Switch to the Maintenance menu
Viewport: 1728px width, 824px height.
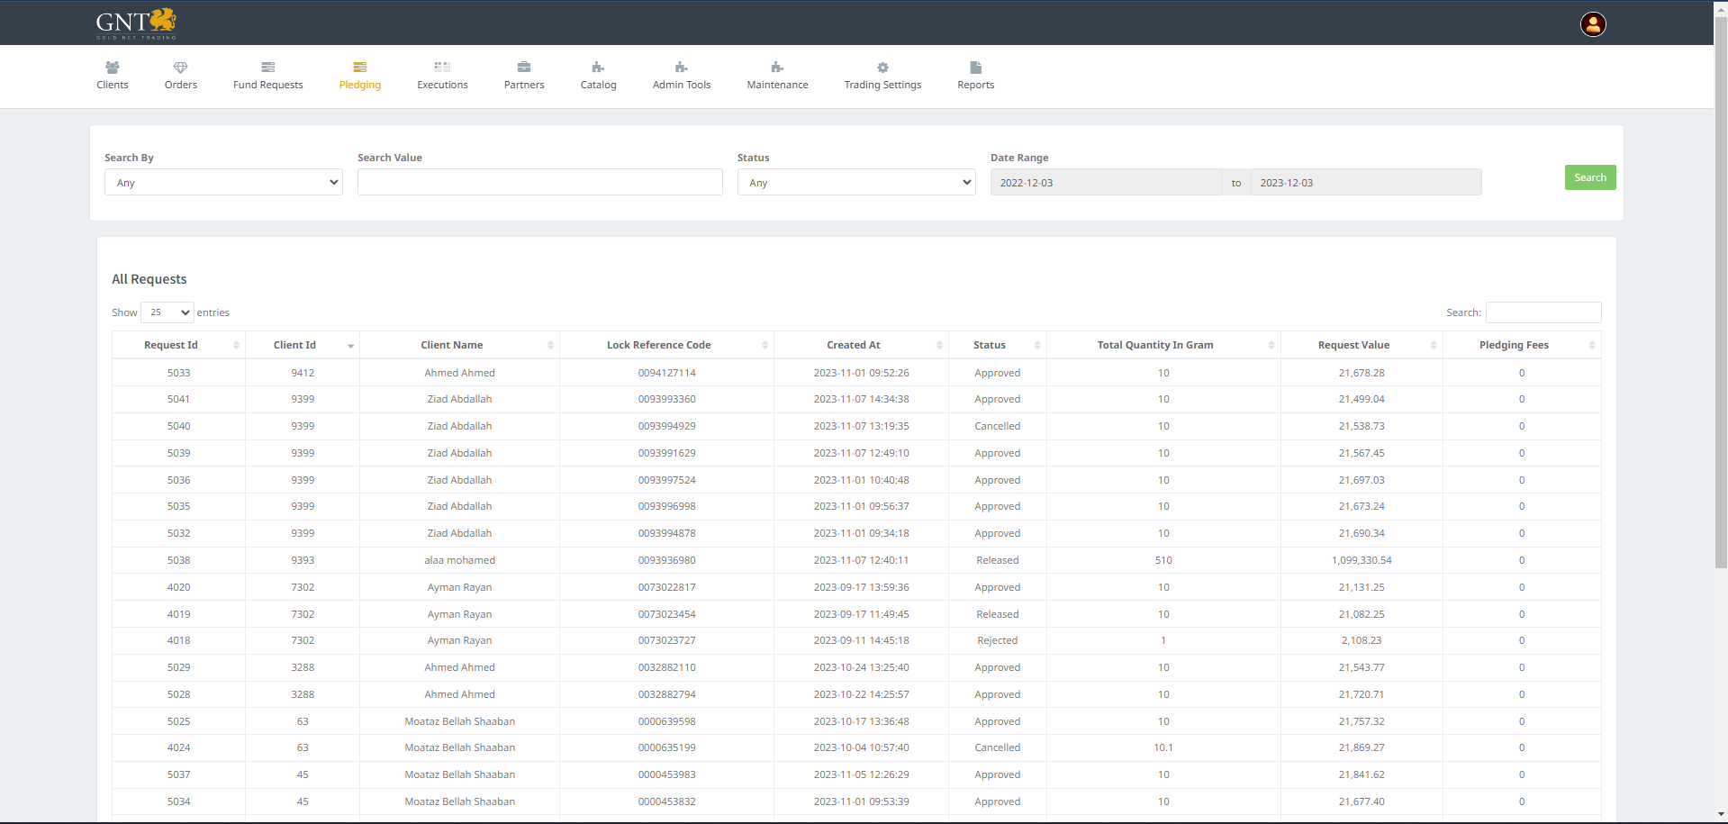(x=777, y=76)
